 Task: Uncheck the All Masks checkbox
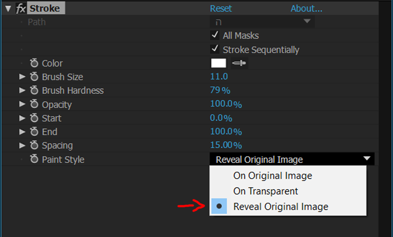(215, 35)
